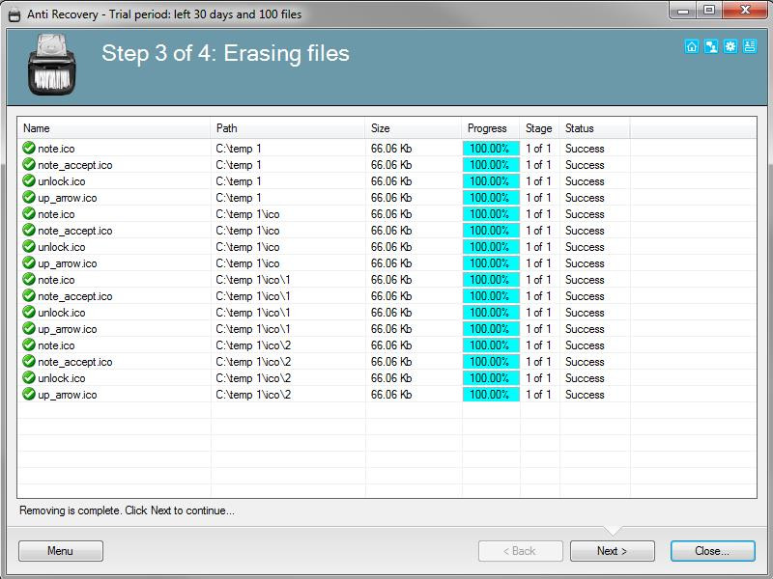Image resolution: width=773 pixels, height=579 pixels.
Task: Click green check icon for up_arrow.ico in C:\temp 1
Action: click(x=29, y=197)
